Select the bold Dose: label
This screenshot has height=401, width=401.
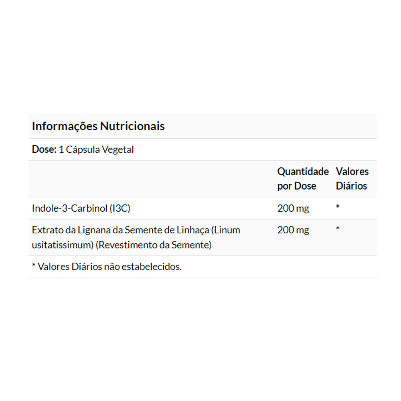(x=44, y=150)
